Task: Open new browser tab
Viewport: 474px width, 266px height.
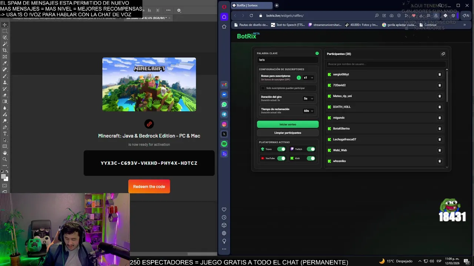Action: pyautogui.click(x=277, y=5)
